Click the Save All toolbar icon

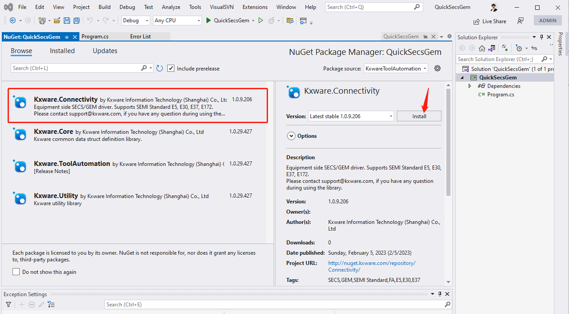click(76, 21)
